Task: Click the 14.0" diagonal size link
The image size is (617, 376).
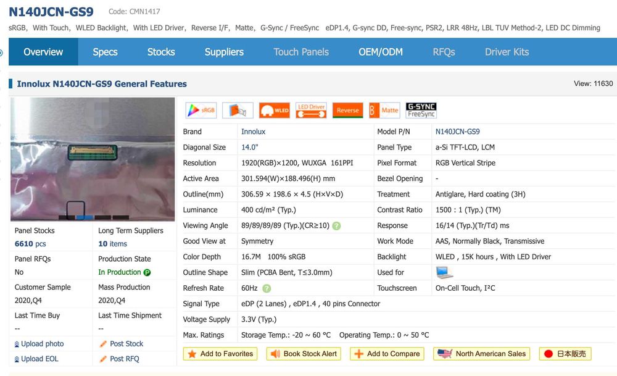Action: coord(249,147)
